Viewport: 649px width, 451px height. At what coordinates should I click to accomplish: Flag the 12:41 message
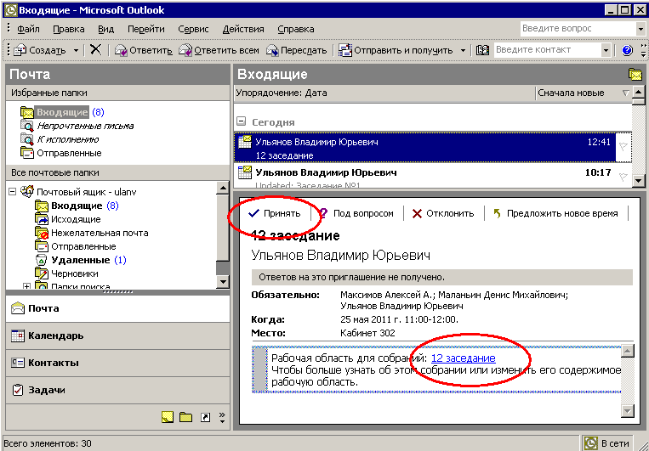coord(623,145)
